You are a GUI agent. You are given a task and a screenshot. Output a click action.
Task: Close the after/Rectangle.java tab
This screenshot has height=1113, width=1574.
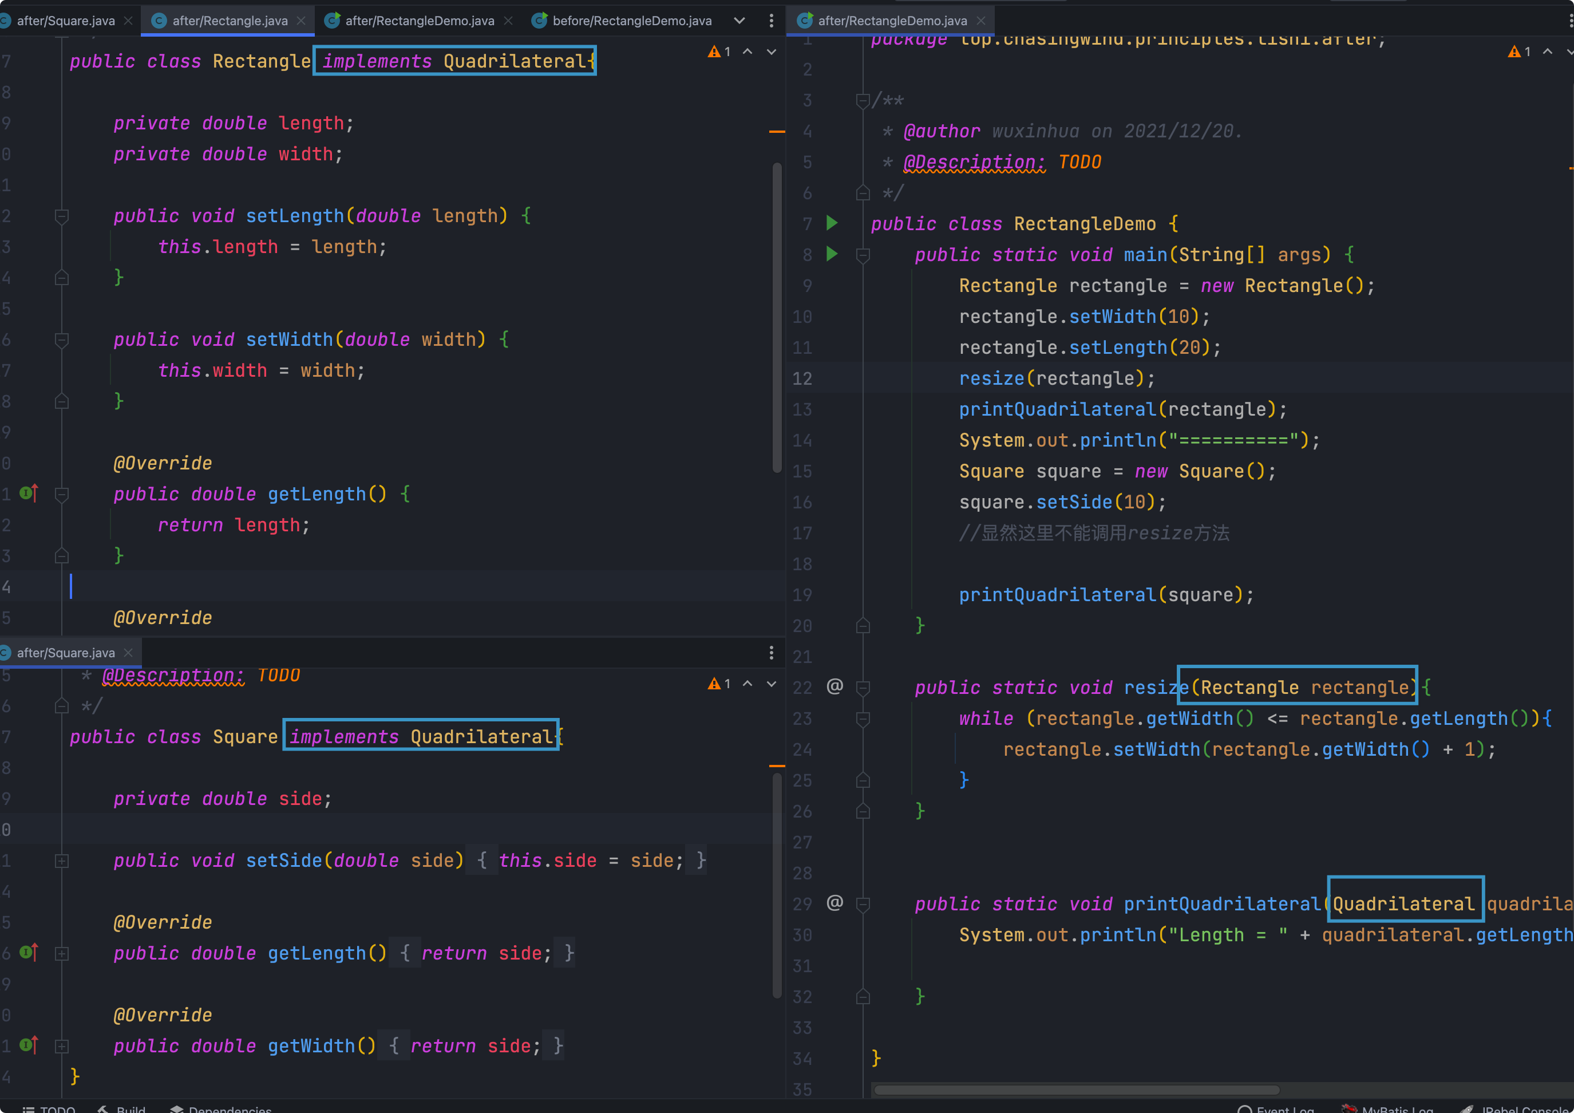(x=301, y=21)
